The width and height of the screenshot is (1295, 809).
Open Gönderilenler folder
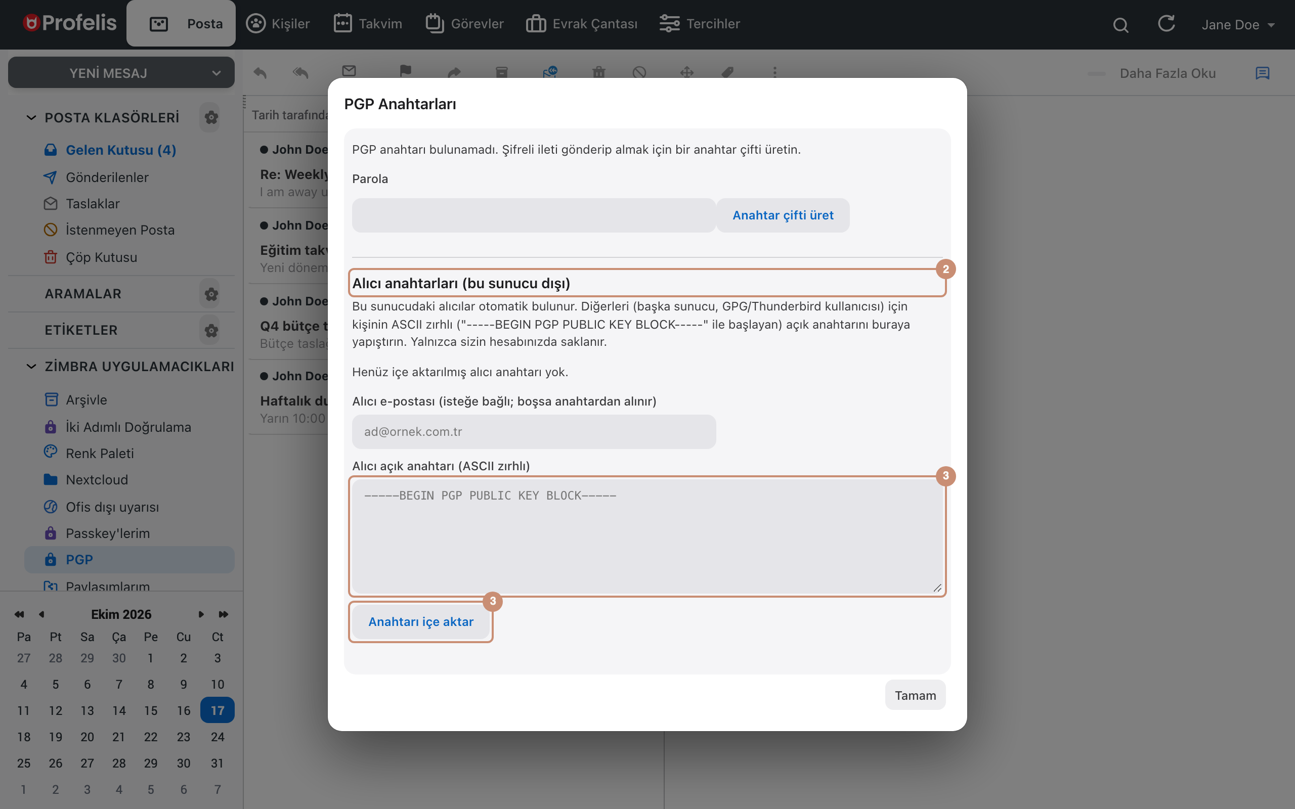coord(107,177)
